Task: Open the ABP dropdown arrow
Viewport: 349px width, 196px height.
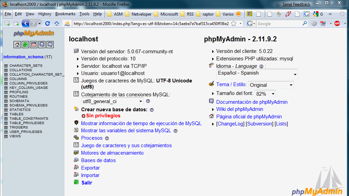Action: [x=345, y=23]
